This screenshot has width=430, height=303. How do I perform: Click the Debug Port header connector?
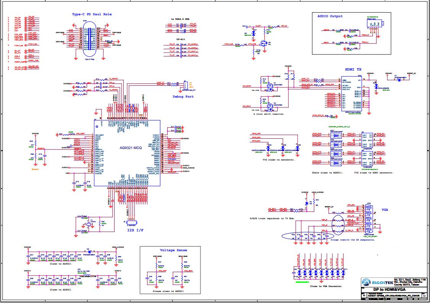(185, 85)
